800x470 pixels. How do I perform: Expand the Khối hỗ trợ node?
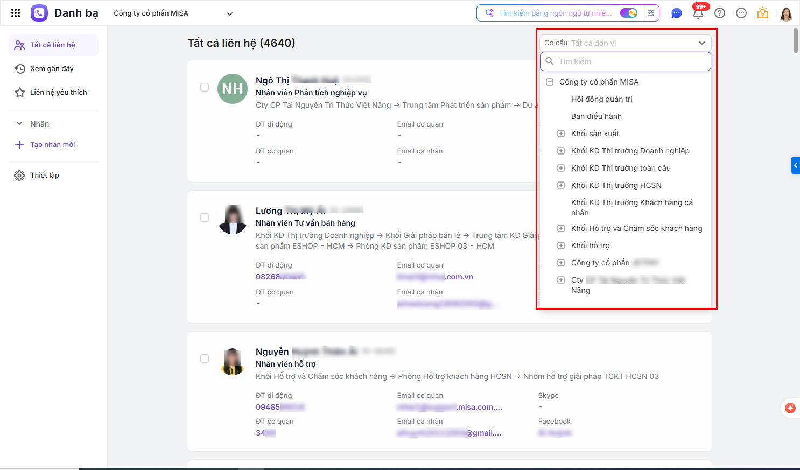(x=561, y=245)
